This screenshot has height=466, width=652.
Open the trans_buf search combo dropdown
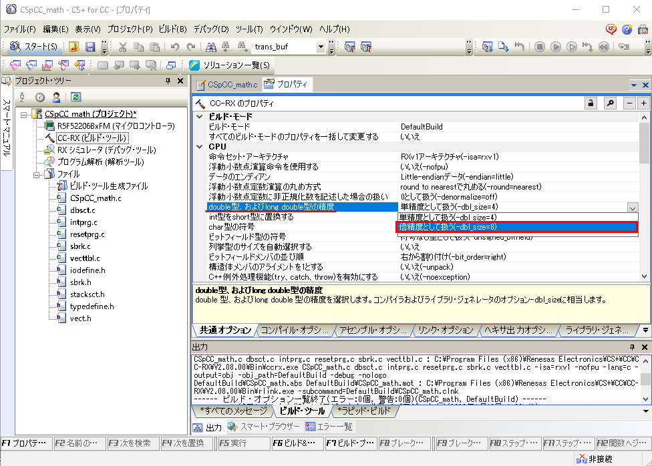tap(321, 47)
